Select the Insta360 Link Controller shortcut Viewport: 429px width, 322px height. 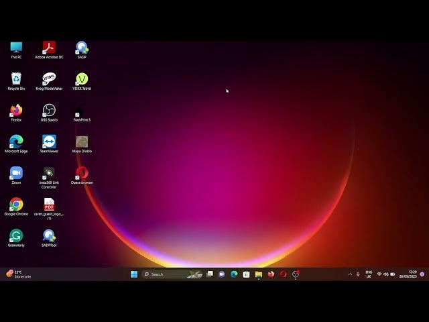click(x=49, y=178)
